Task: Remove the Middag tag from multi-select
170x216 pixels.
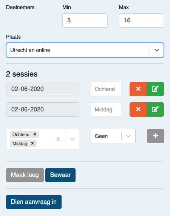Action: point(32,143)
